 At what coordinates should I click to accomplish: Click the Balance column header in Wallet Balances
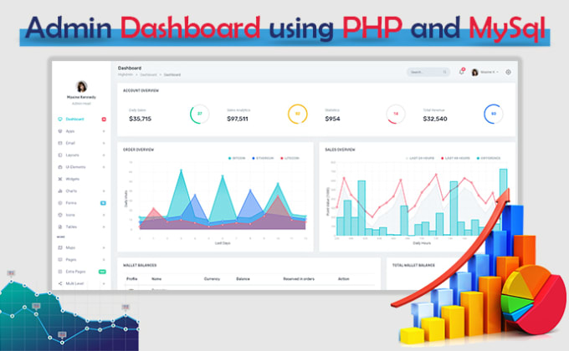click(x=243, y=278)
